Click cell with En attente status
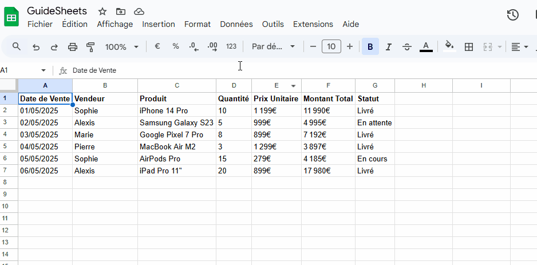The image size is (537, 265). [374, 122]
